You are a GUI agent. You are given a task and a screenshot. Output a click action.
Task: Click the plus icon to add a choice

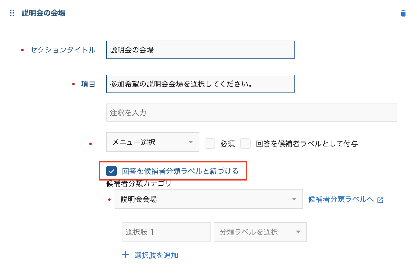(126, 254)
